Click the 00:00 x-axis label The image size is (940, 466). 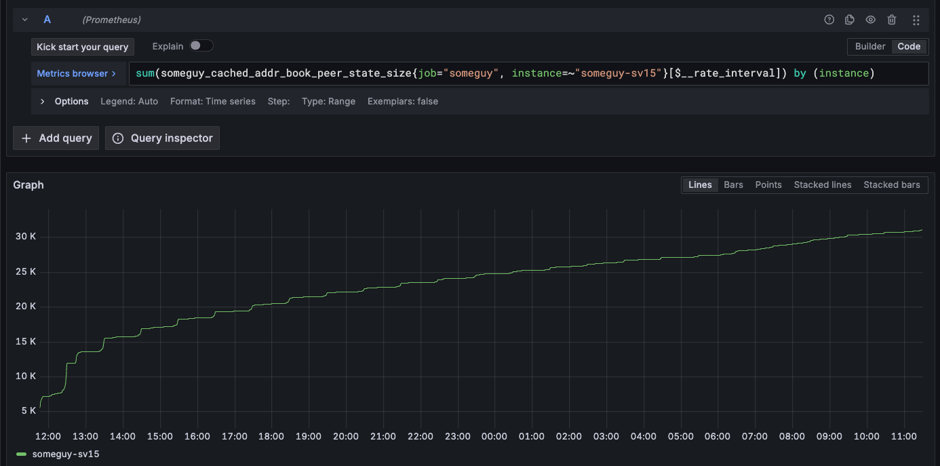point(493,436)
